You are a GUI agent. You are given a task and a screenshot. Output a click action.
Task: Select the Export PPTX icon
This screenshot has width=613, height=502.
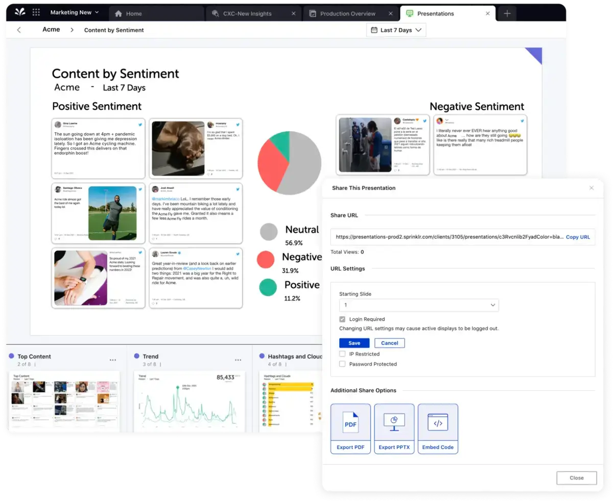coord(394,422)
